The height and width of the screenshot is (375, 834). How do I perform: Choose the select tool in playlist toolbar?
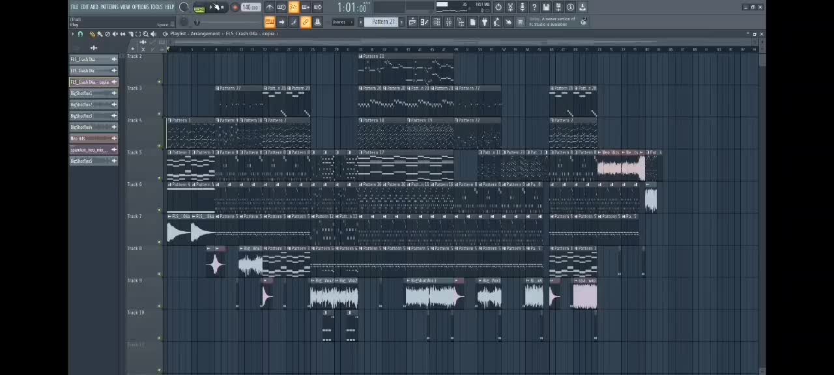coord(138,34)
